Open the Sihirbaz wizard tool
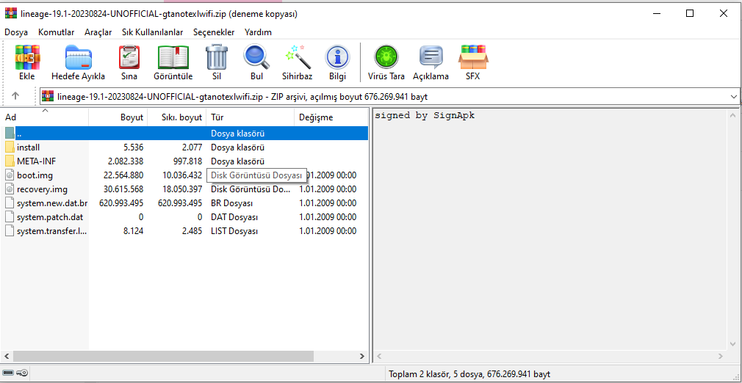Screen dimensions: 742x383 click(298, 58)
